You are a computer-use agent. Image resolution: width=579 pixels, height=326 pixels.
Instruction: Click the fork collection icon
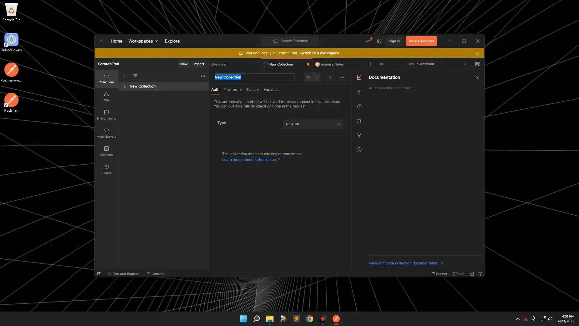tap(330, 77)
